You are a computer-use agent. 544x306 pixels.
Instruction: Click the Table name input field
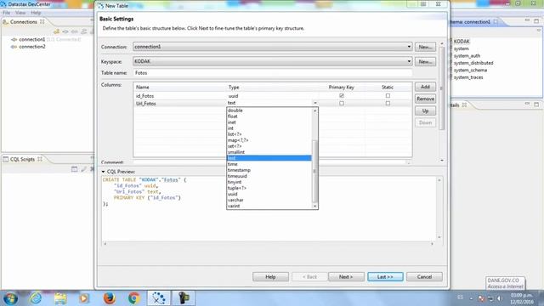pos(272,73)
